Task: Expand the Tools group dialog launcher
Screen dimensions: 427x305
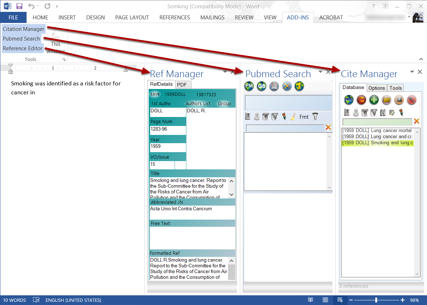Action: 64,60
